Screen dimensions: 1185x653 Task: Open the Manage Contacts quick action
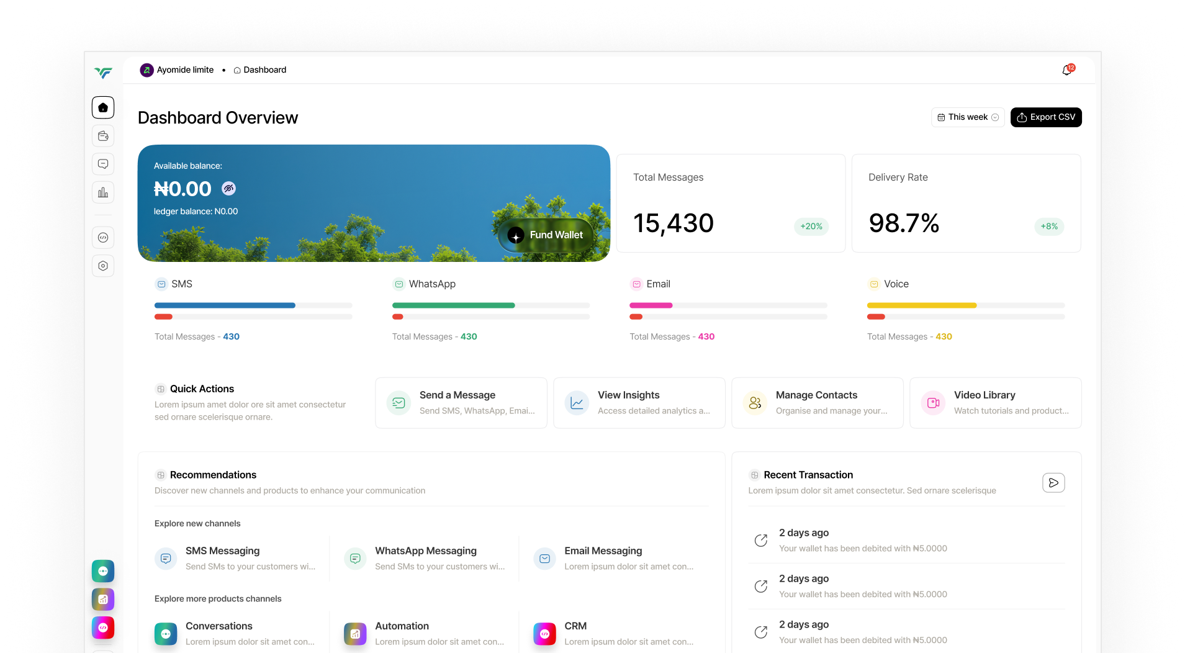[x=818, y=403]
